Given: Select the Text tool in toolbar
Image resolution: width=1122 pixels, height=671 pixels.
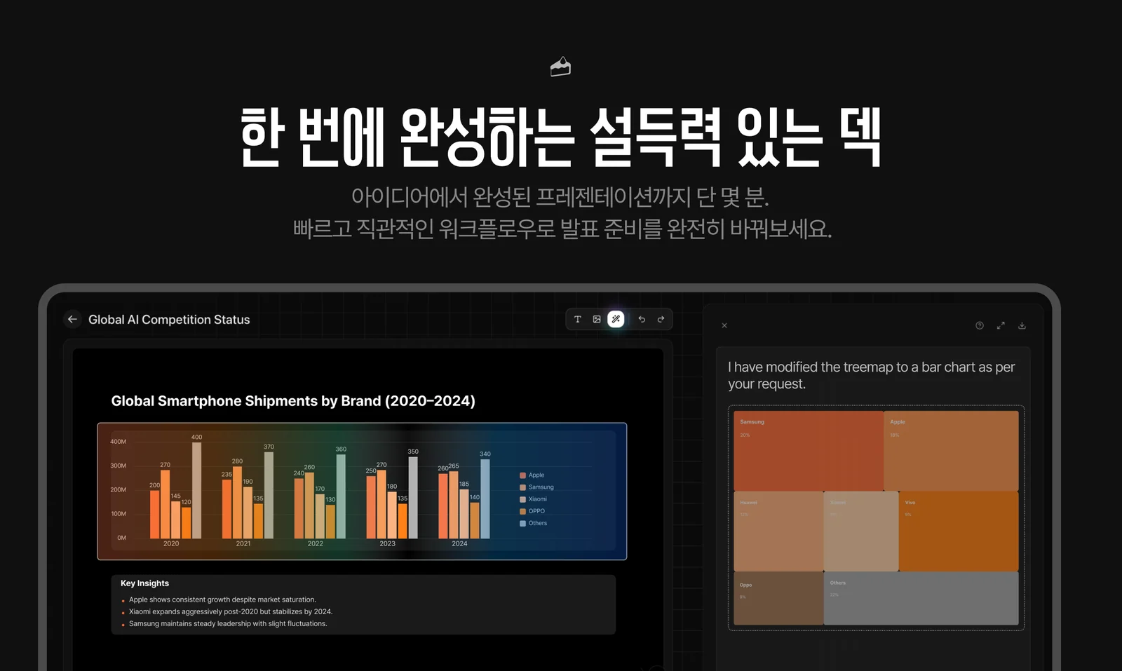Looking at the screenshot, I should 578,319.
